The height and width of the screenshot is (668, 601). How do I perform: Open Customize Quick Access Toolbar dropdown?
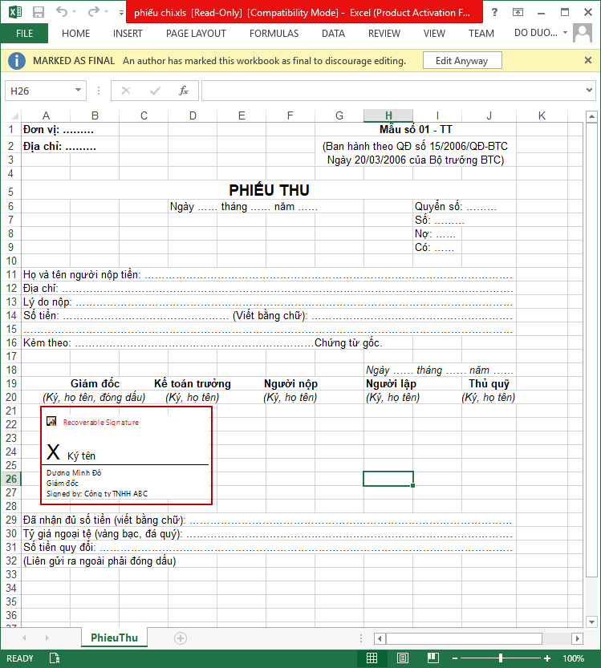coord(121,13)
